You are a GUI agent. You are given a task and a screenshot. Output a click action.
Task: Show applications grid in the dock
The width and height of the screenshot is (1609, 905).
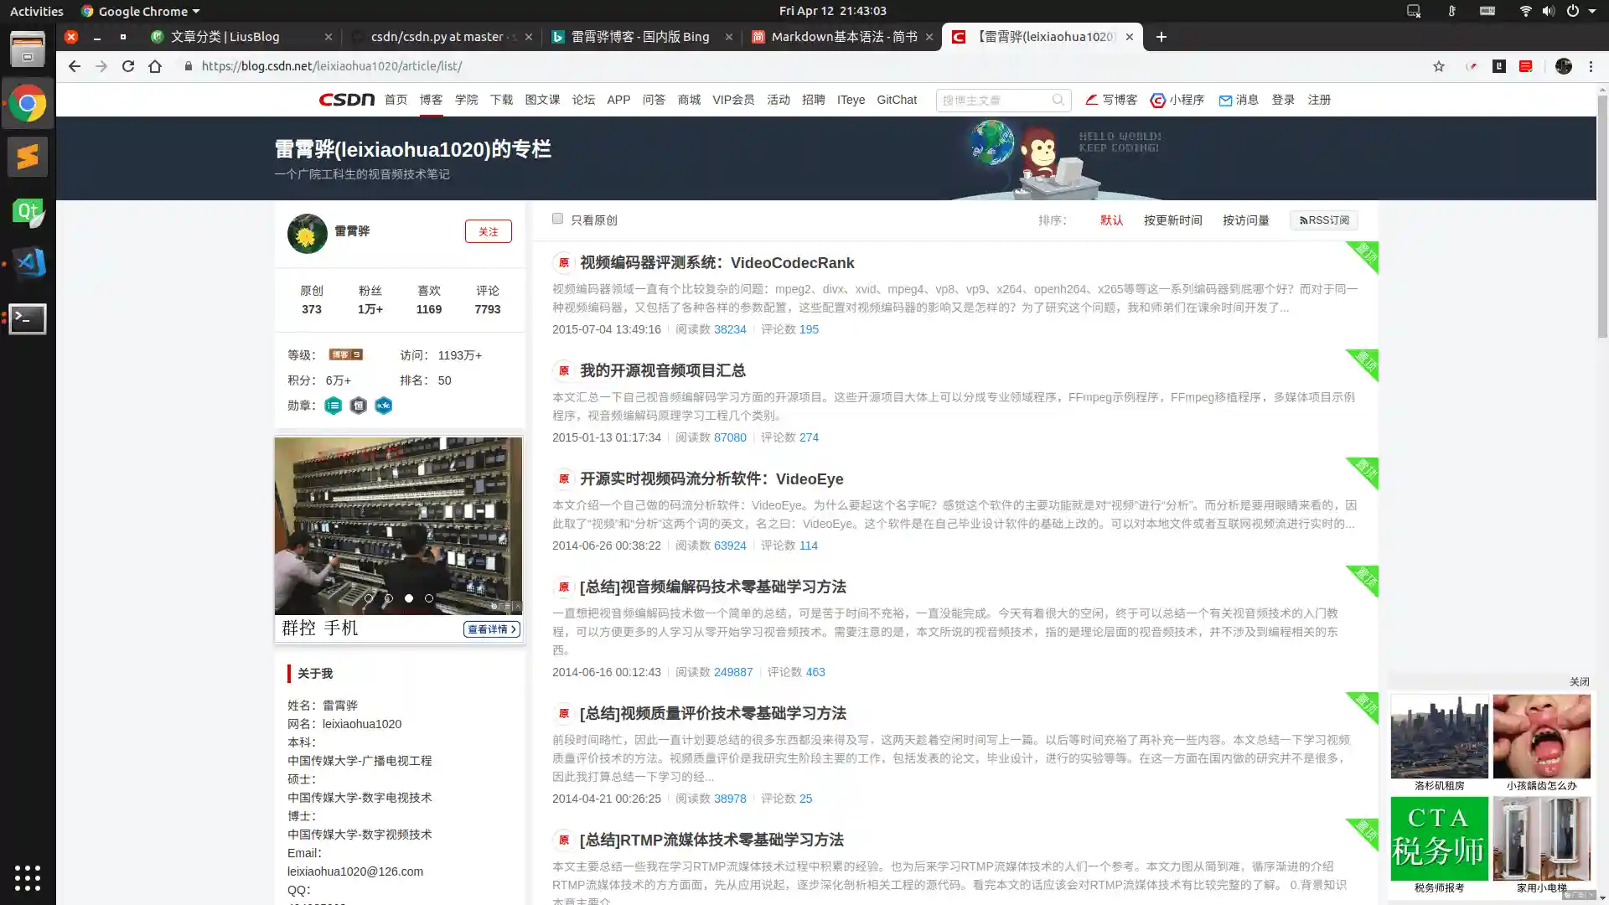[28, 877]
